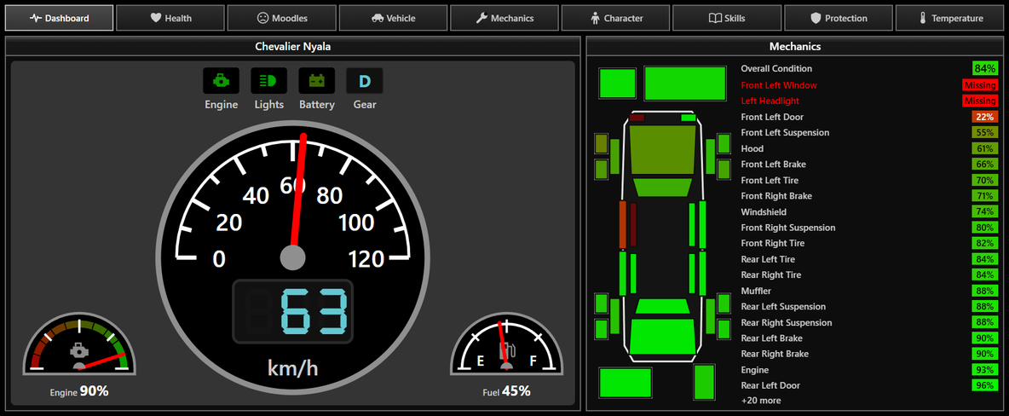Open the Health tab
The height and width of the screenshot is (416, 1009).
pos(170,18)
